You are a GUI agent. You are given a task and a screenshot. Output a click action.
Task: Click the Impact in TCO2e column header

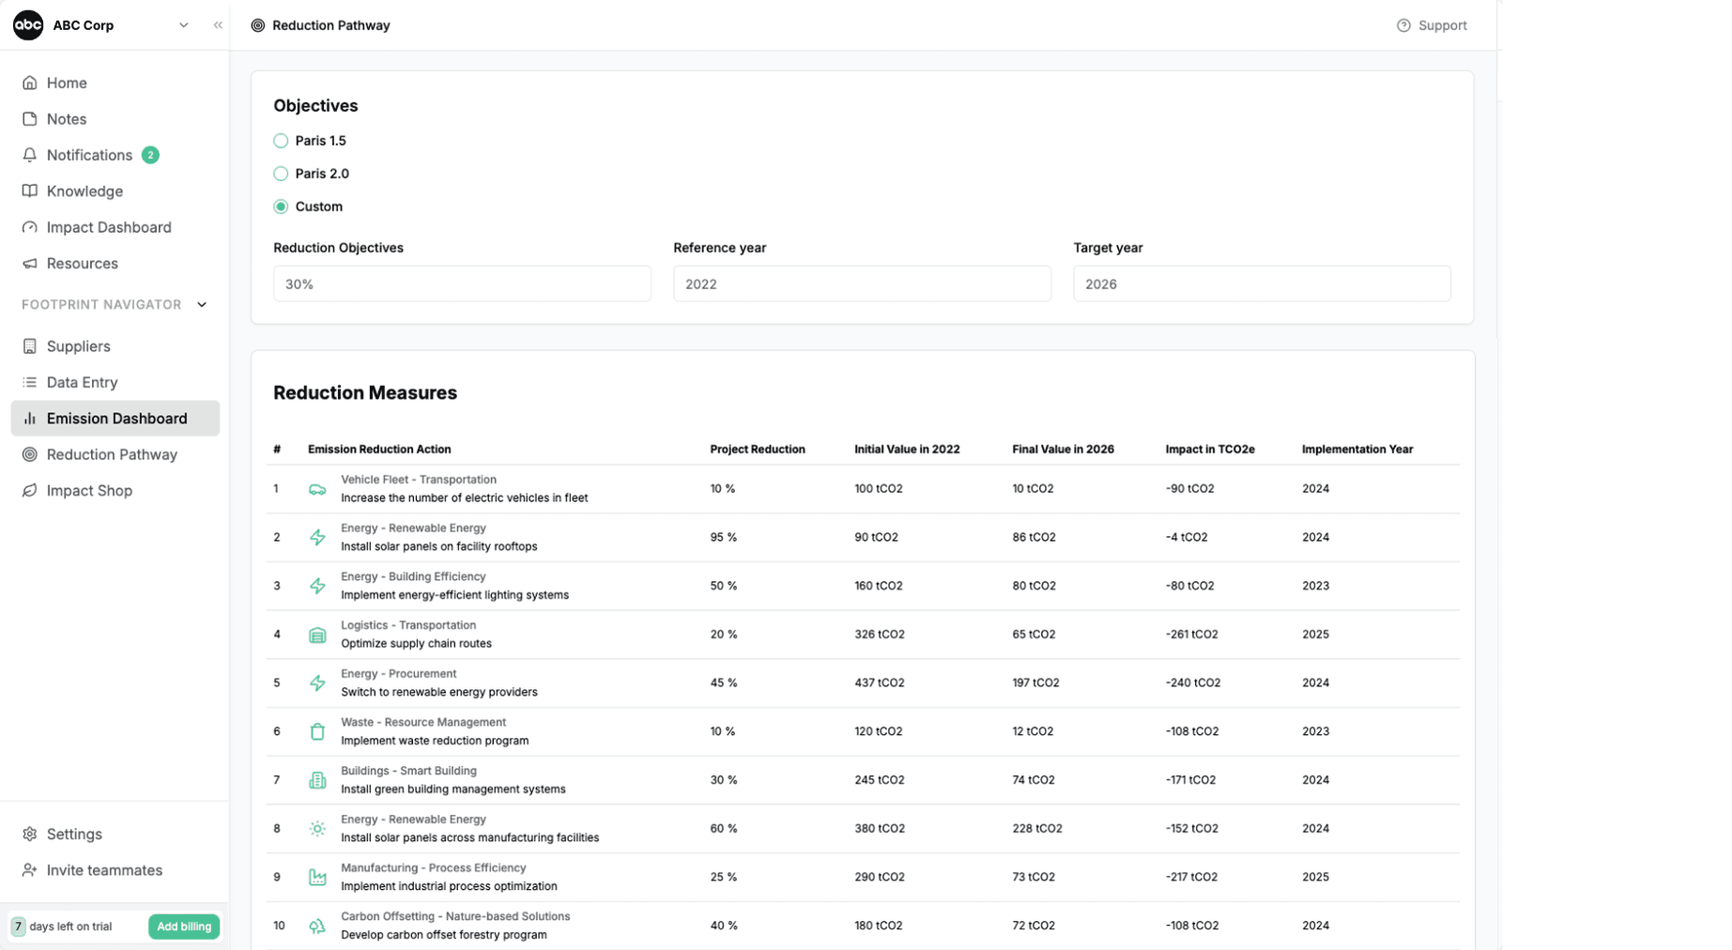[x=1210, y=450]
